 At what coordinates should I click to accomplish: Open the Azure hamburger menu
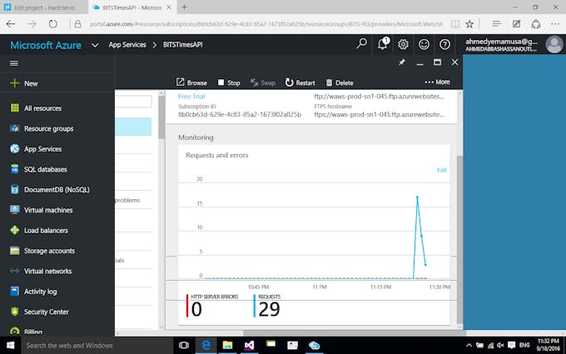pyautogui.click(x=13, y=63)
